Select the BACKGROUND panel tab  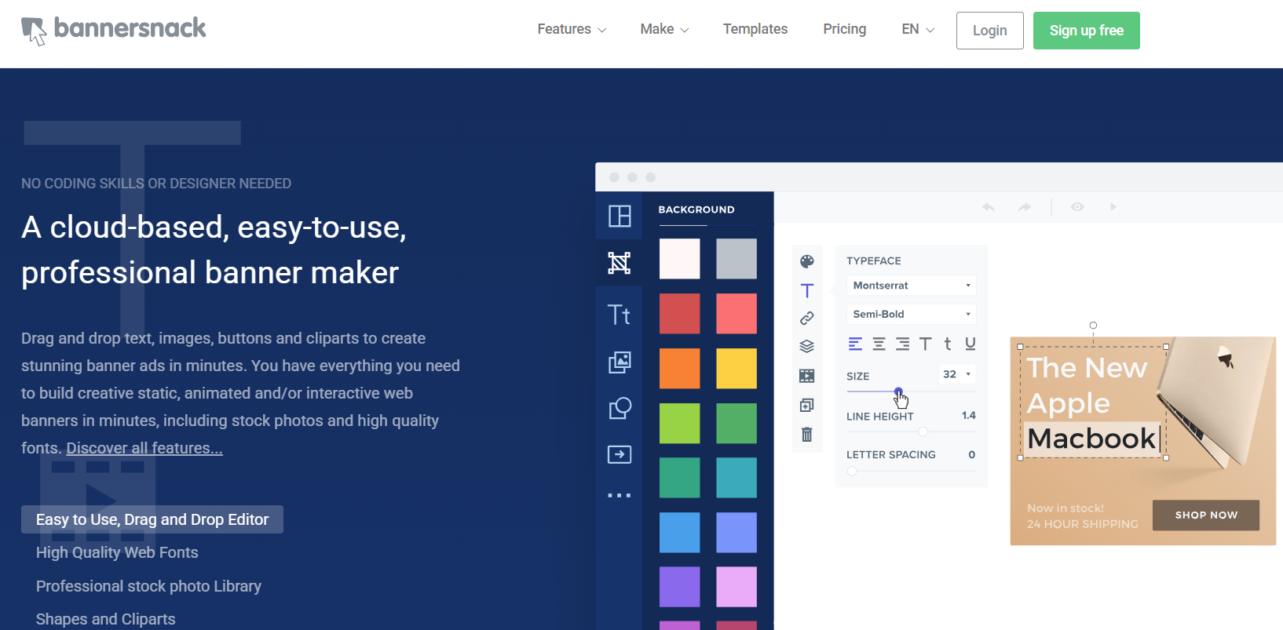(696, 209)
